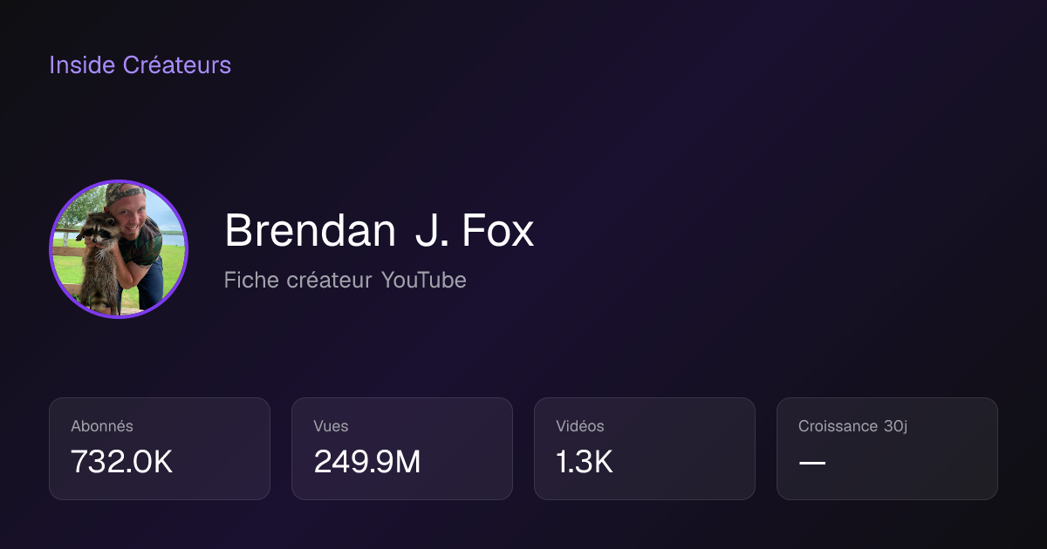Click the Croissance 30j label text
Viewport: 1047px width, 549px height.
852,426
